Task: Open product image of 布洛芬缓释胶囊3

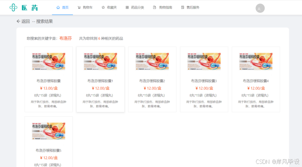Action: [204, 61]
